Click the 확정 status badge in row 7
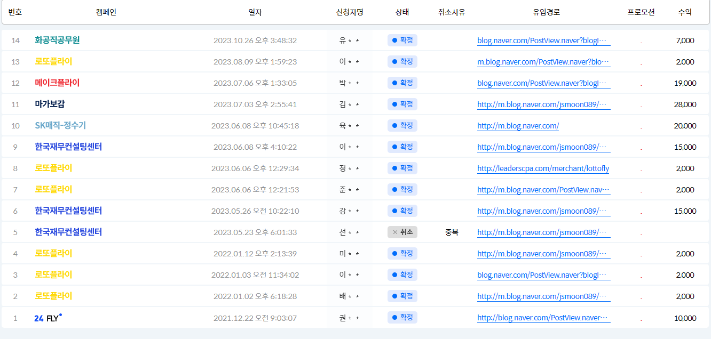 [402, 189]
